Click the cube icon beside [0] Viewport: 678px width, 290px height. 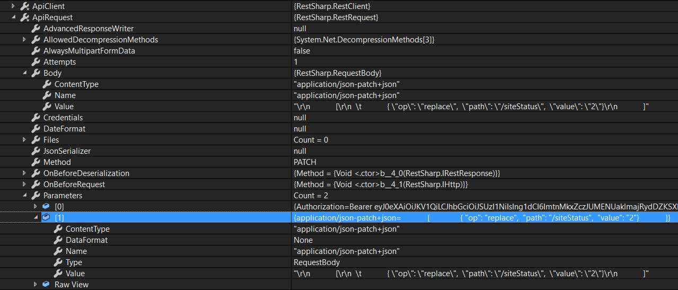(x=46, y=207)
